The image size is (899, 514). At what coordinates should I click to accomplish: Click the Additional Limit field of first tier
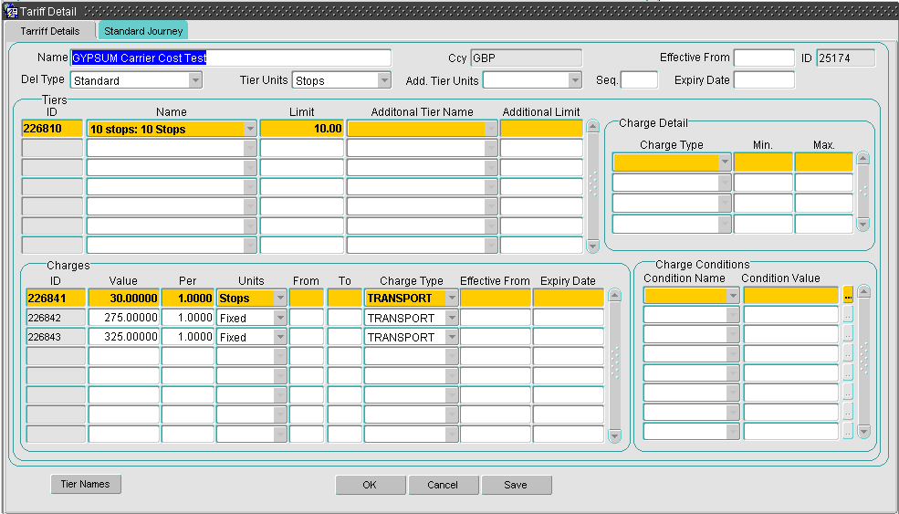tap(541, 129)
